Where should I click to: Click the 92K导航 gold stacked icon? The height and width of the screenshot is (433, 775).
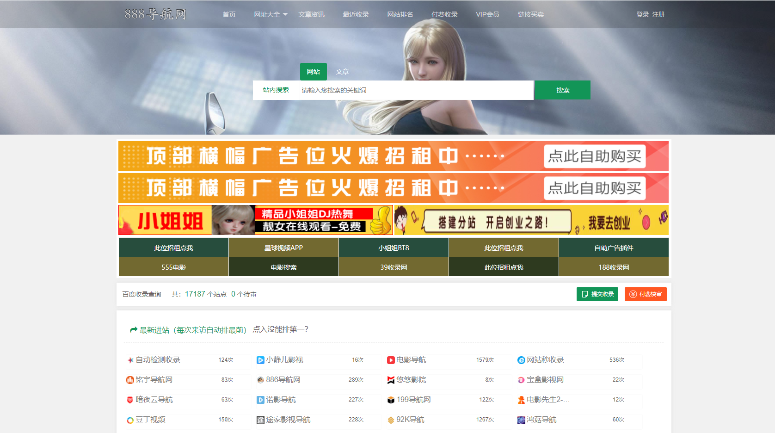[390, 420]
